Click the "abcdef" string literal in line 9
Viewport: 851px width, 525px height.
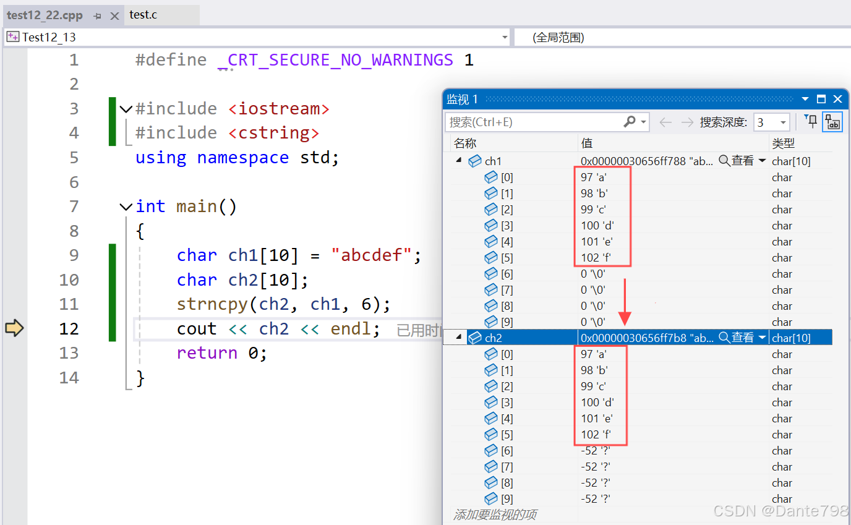[x=372, y=255]
